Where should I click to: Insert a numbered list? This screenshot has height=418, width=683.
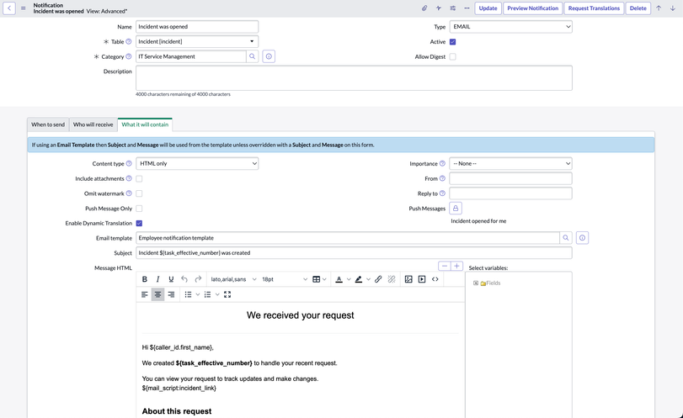click(x=208, y=294)
